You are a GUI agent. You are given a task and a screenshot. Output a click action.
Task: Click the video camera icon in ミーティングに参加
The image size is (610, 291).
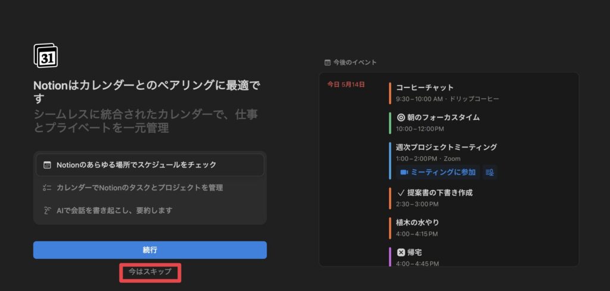pyautogui.click(x=404, y=172)
